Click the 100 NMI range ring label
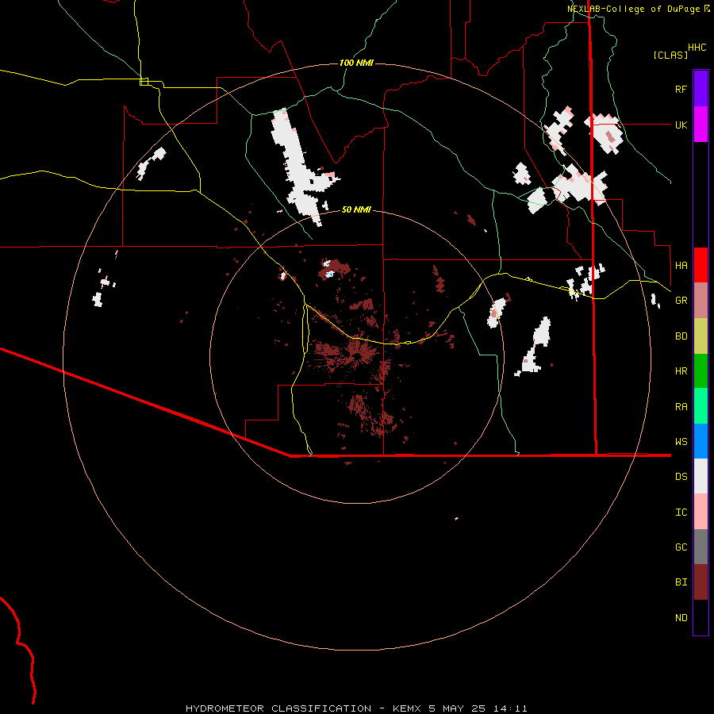The image size is (714, 714). 356,63
